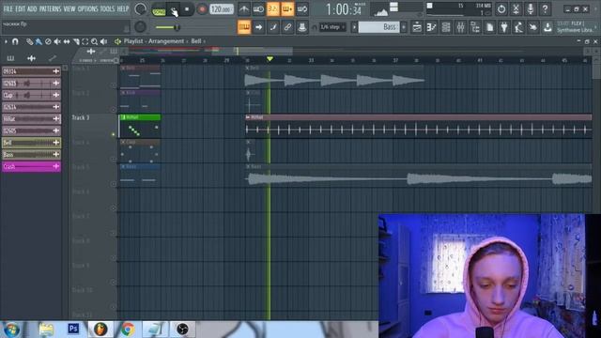Click the Track 3 header label

coord(81,117)
